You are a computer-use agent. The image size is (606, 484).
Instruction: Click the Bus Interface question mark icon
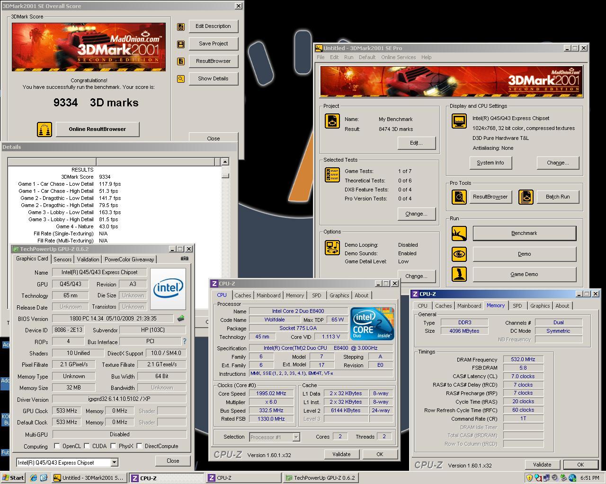[x=184, y=341]
